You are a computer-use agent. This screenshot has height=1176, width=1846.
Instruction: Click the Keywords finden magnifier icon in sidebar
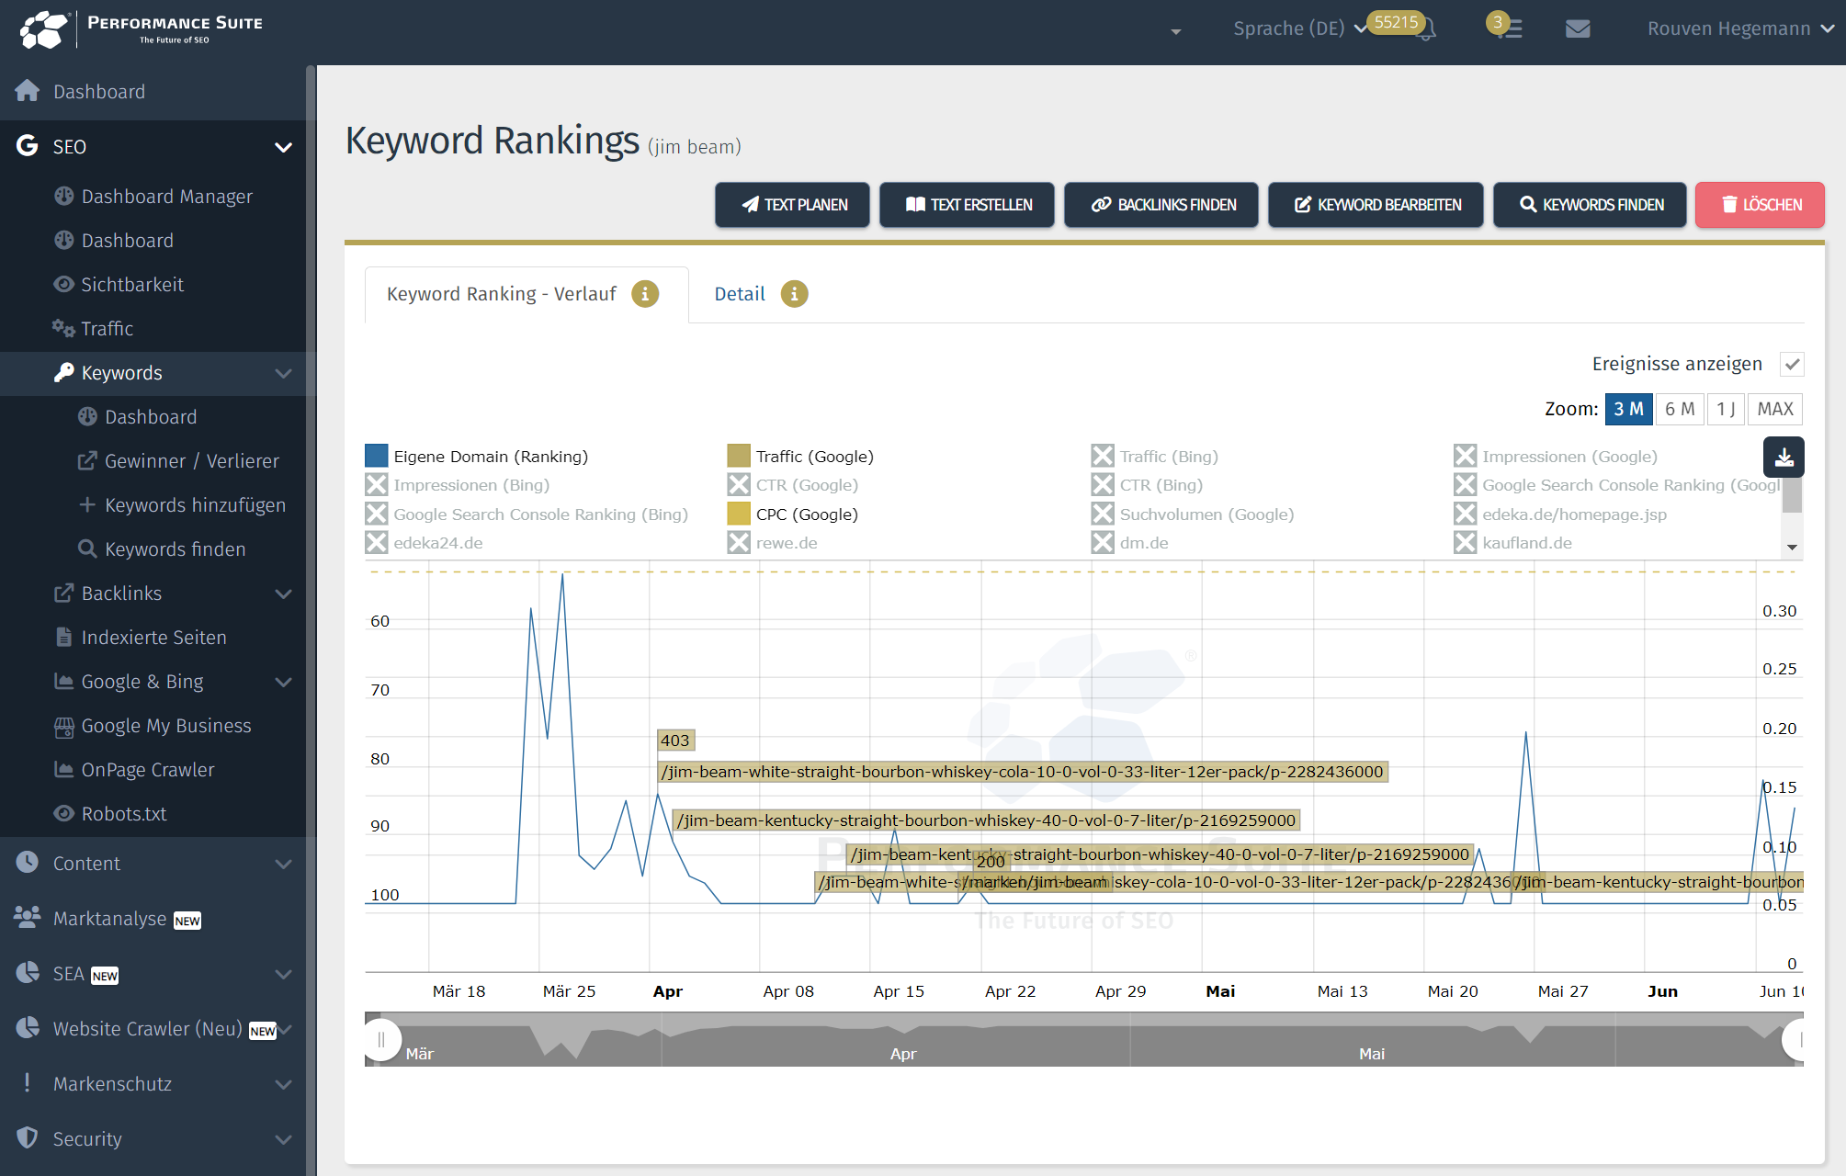click(x=87, y=548)
